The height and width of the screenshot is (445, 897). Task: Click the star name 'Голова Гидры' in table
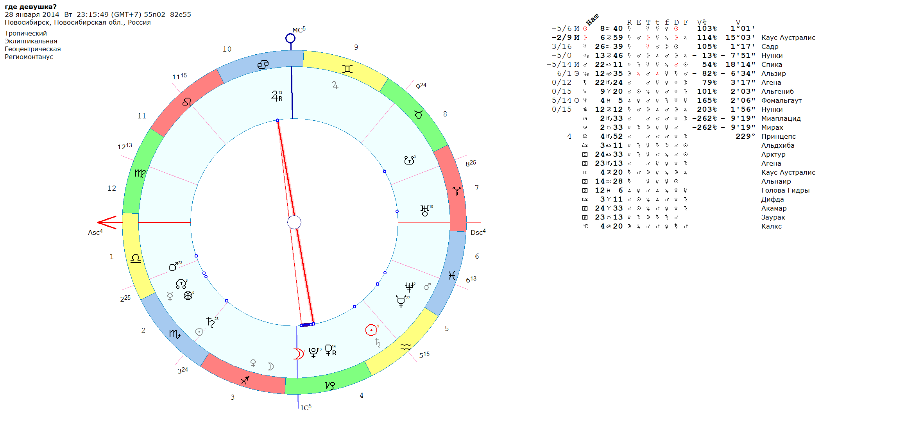click(x=786, y=190)
